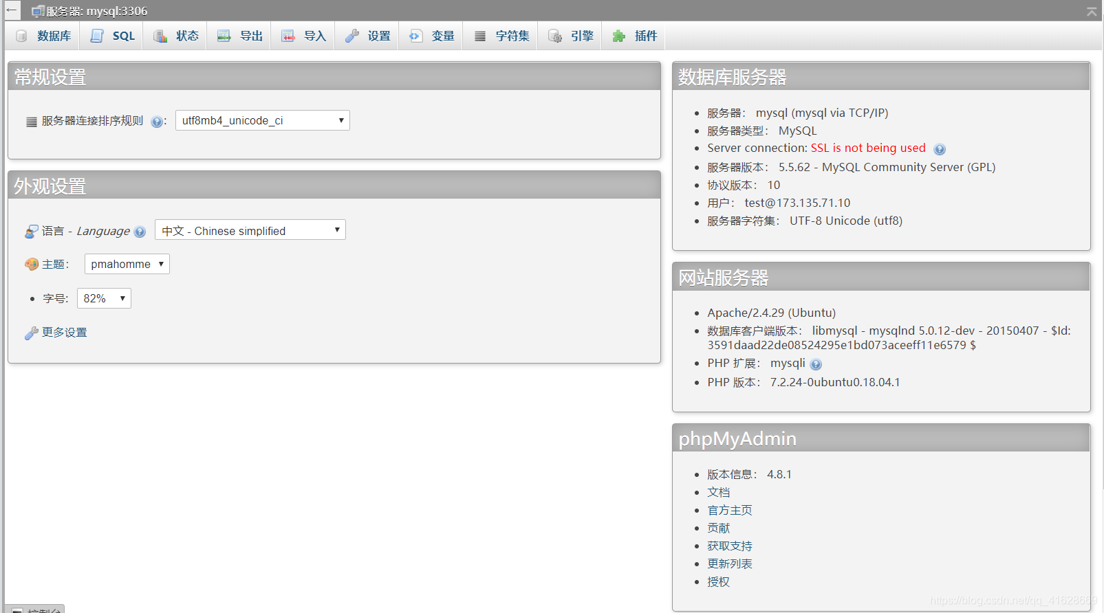Click the wrench icon next to 更多设置

pos(32,333)
